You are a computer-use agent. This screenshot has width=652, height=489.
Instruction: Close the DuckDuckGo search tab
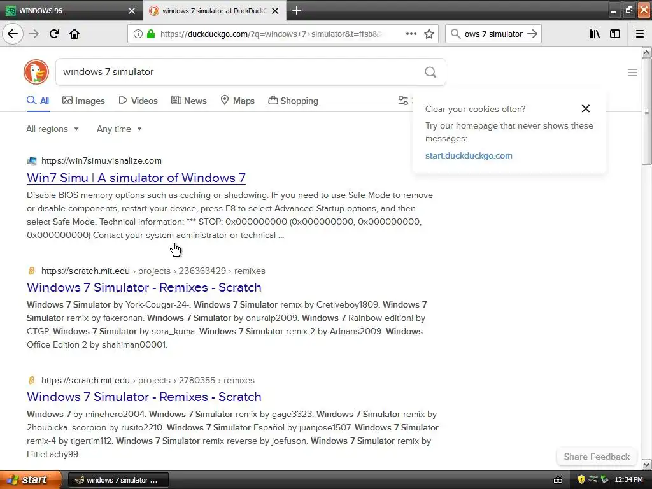[275, 11]
